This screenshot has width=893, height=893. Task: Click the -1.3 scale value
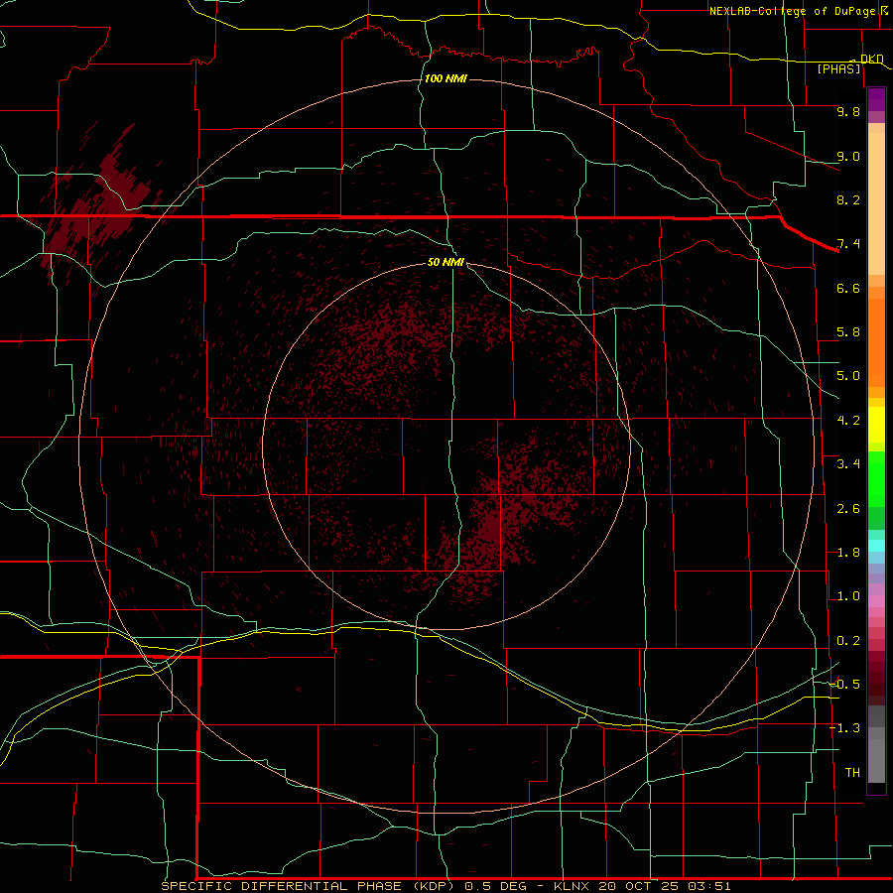coord(845,728)
